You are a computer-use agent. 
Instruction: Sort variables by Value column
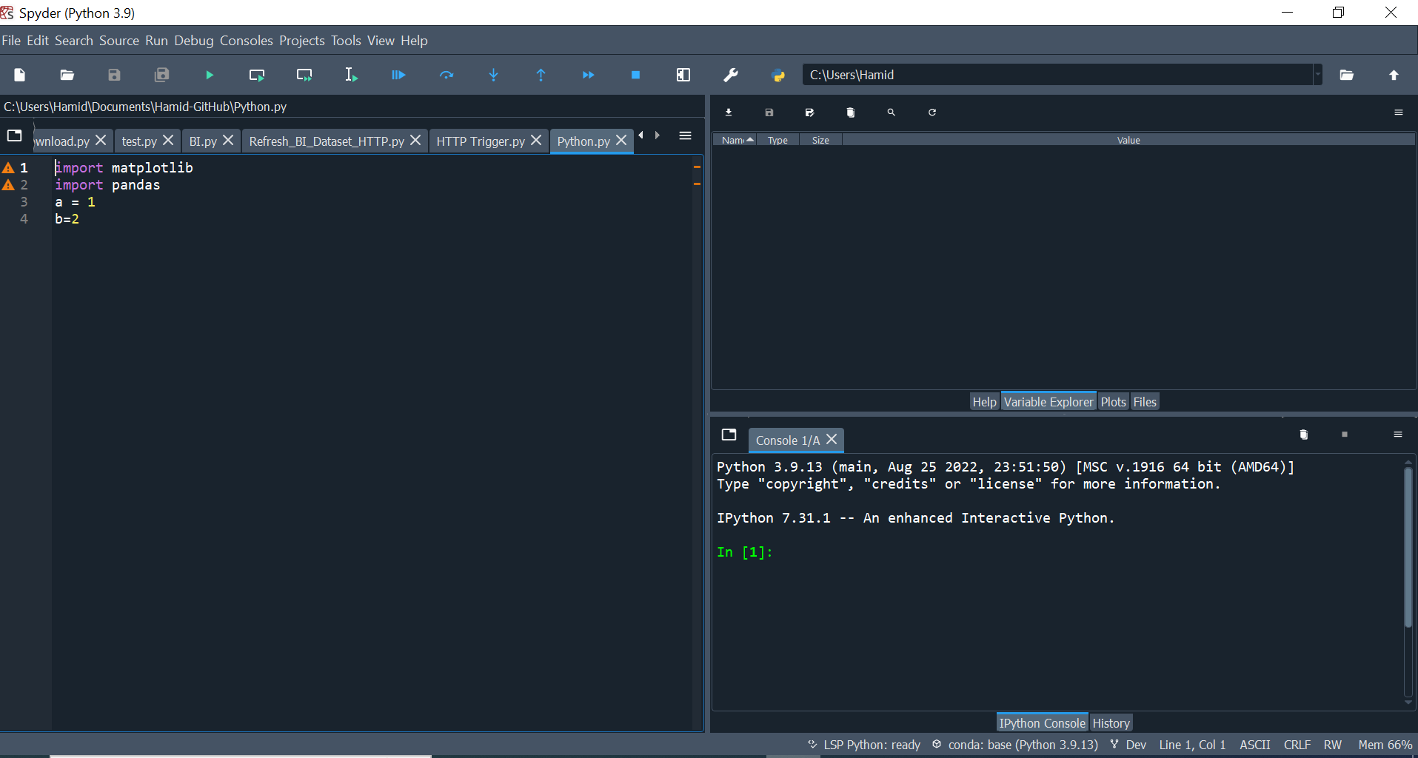1128,140
